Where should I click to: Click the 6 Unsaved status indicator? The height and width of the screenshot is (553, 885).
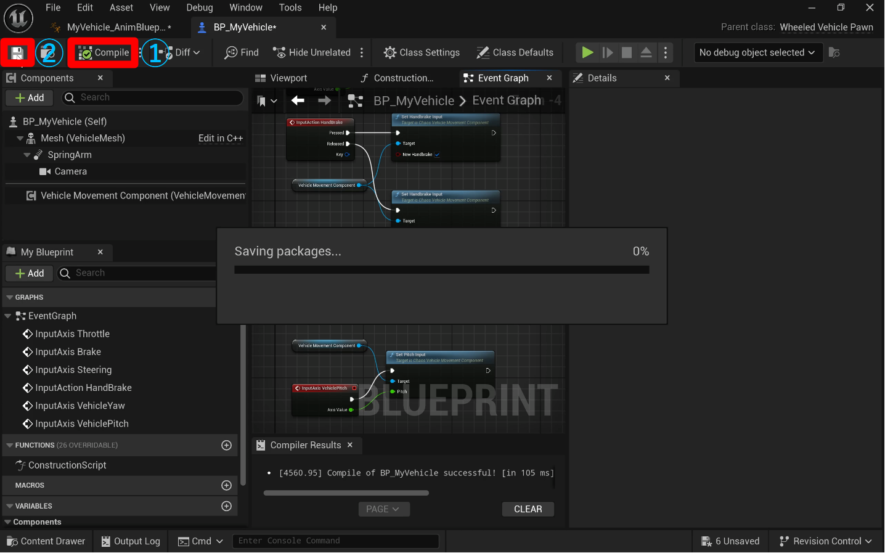[731, 541]
